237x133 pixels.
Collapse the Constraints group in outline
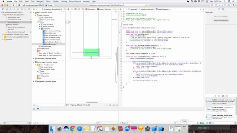pos(40,29)
